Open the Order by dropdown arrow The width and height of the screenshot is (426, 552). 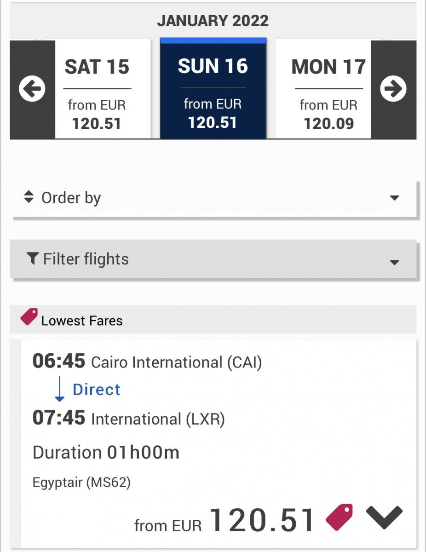394,198
